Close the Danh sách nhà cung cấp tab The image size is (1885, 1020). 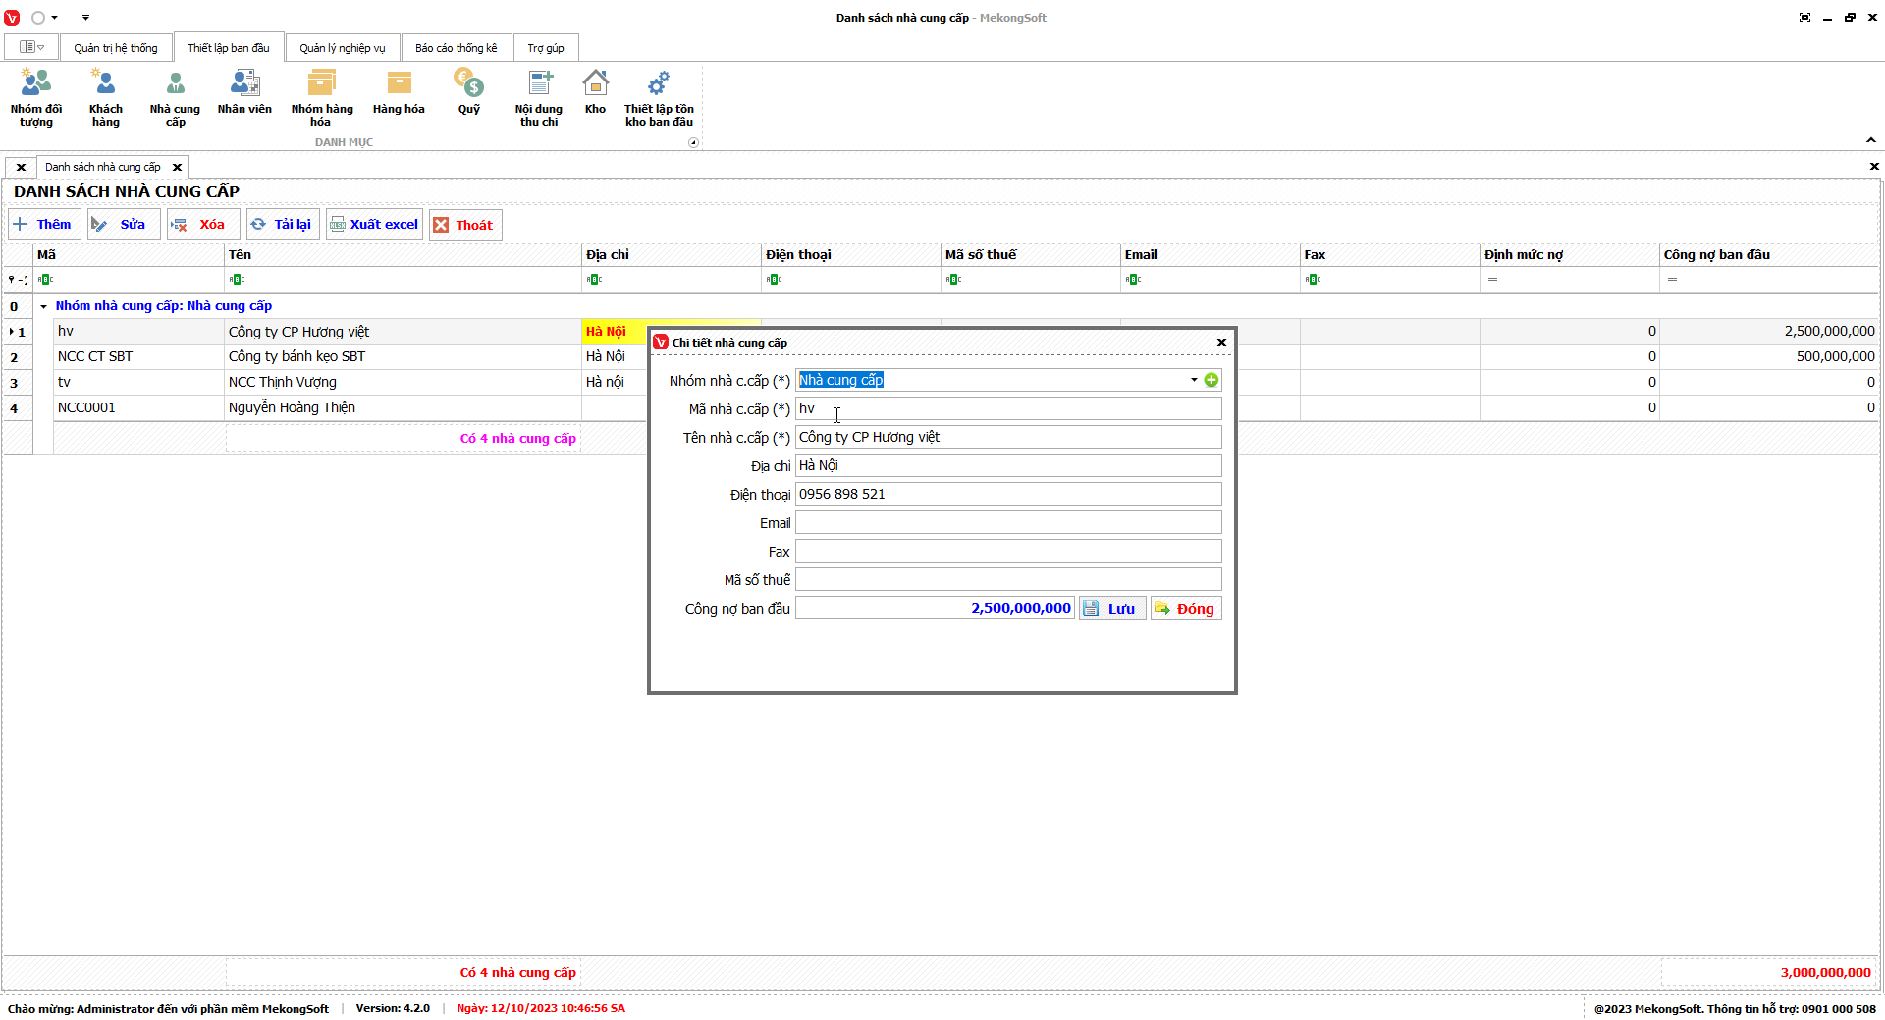point(177,167)
